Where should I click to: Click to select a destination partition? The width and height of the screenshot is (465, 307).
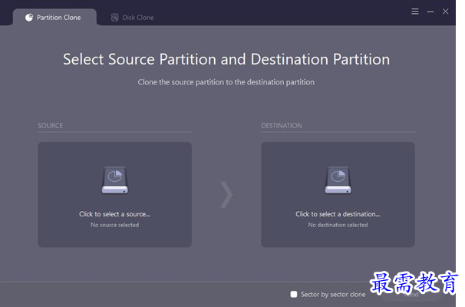[338, 195]
